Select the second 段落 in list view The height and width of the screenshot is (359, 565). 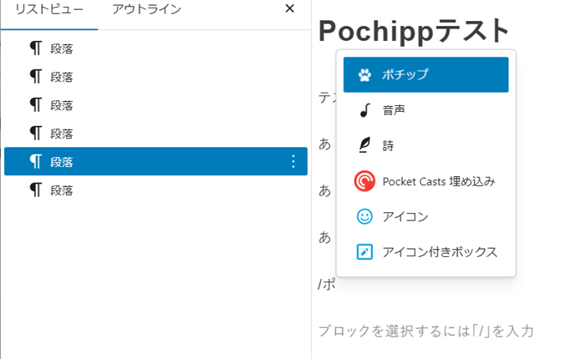click(x=62, y=77)
